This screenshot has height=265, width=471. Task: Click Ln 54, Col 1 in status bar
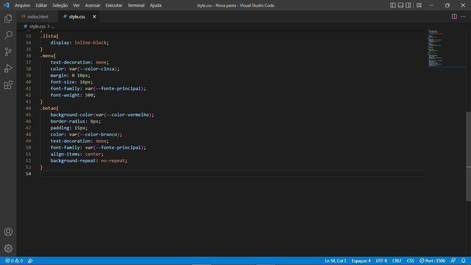(x=335, y=261)
